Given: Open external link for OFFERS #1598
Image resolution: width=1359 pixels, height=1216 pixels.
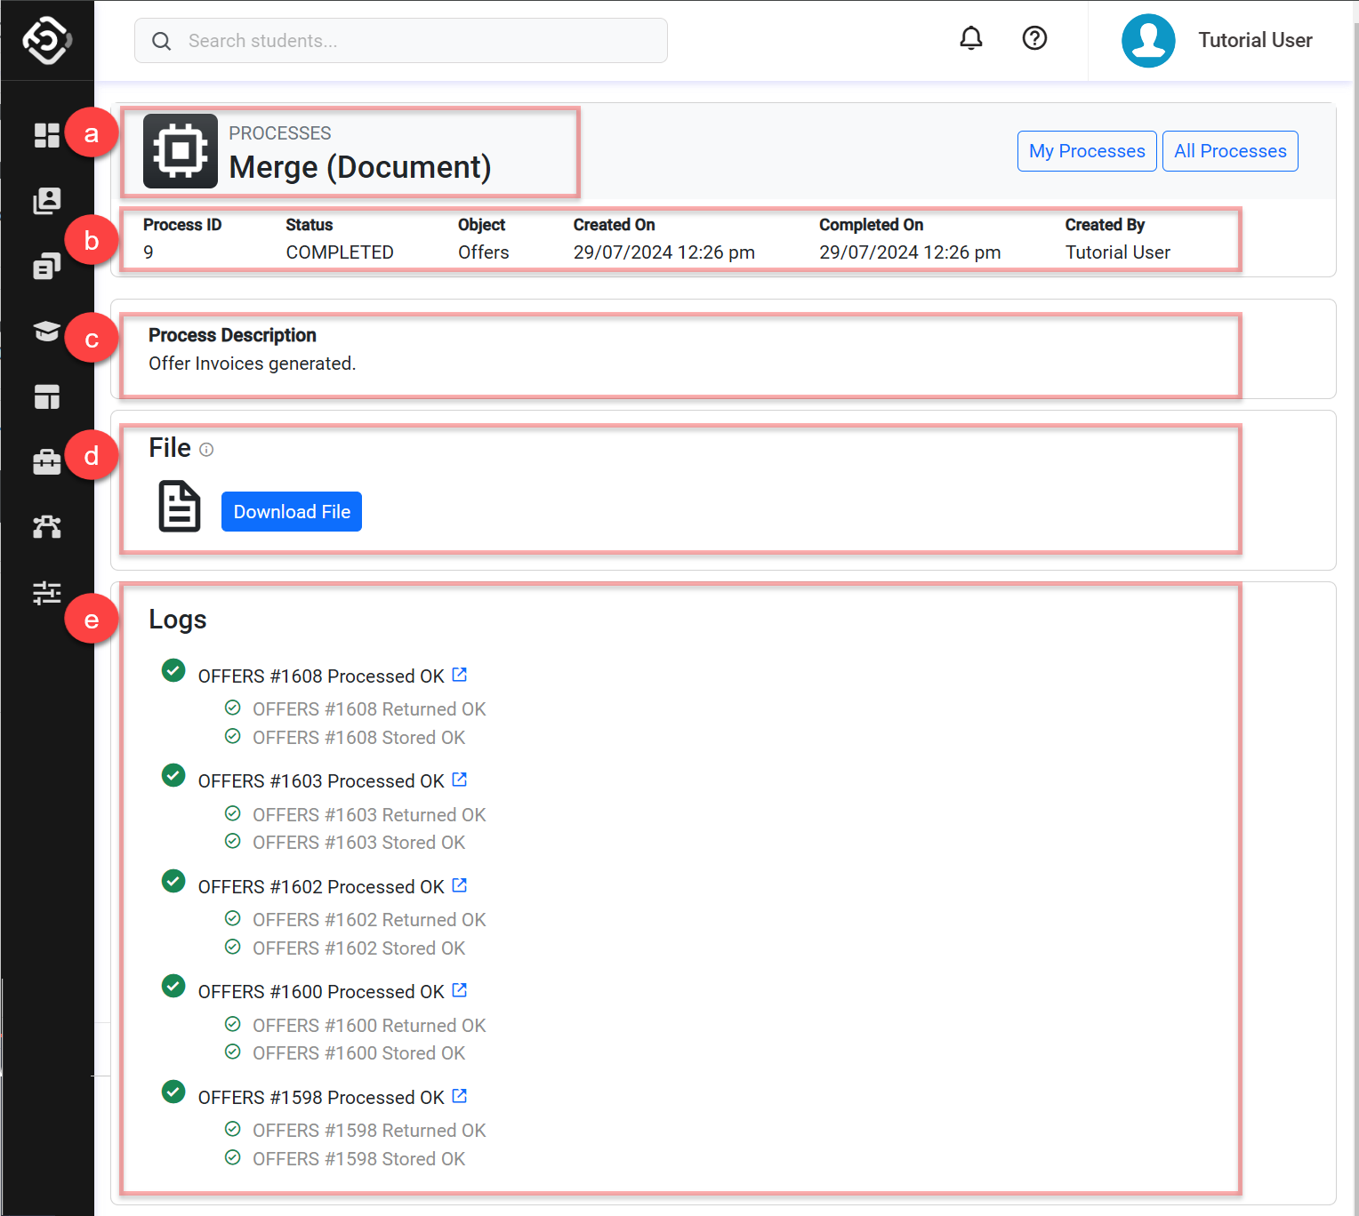Looking at the screenshot, I should [x=460, y=1096].
